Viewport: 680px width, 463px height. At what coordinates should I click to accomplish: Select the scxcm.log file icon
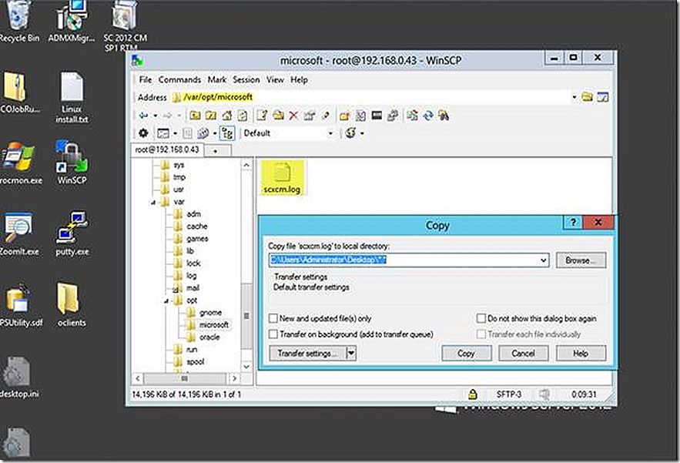click(x=282, y=177)
